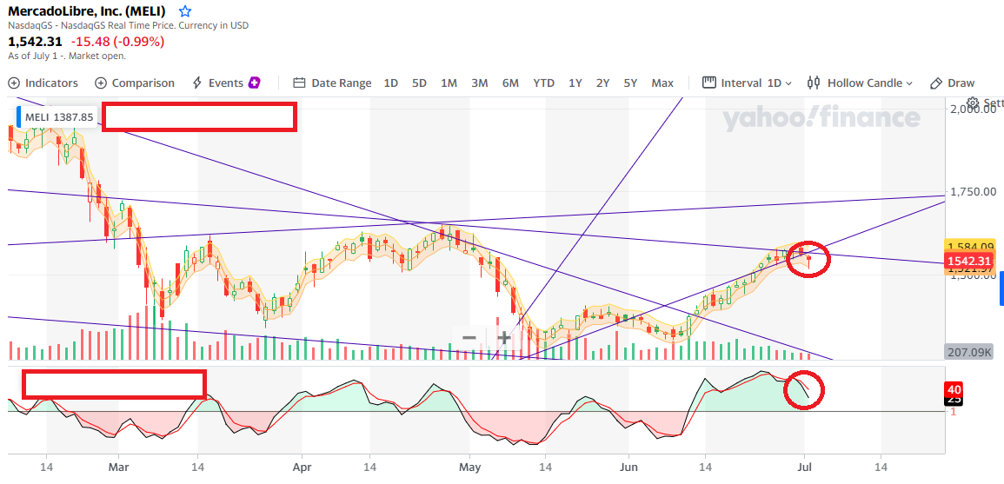Select the 1M range
Screen dimensions: 1004x484
449,83
